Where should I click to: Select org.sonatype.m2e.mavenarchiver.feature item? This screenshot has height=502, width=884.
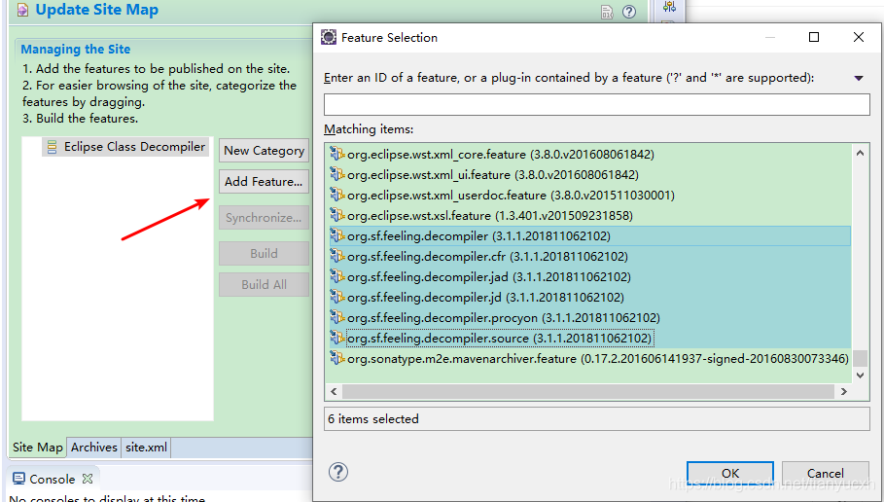click(x=589, y=359)
